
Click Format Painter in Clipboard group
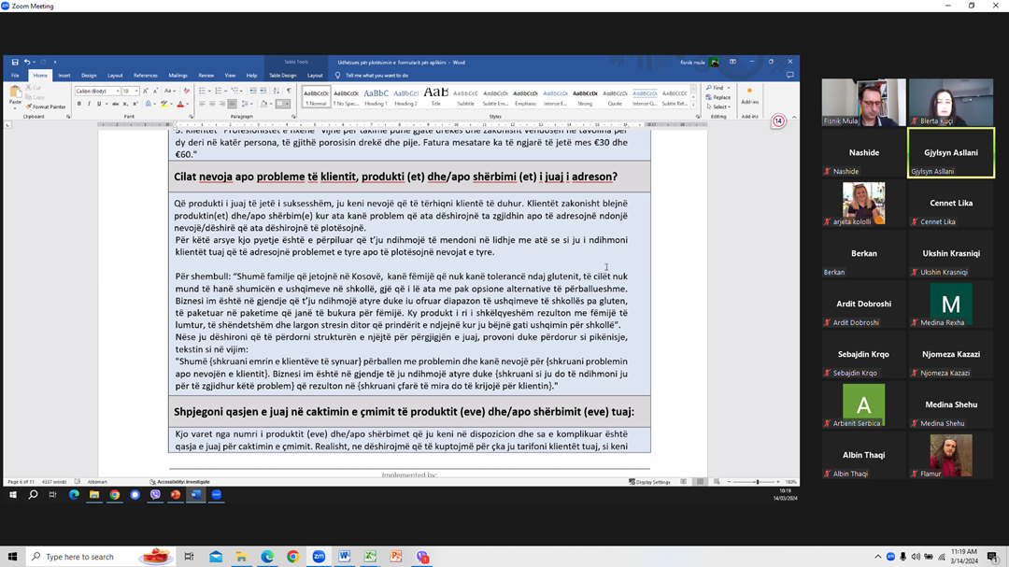[46, 106]
